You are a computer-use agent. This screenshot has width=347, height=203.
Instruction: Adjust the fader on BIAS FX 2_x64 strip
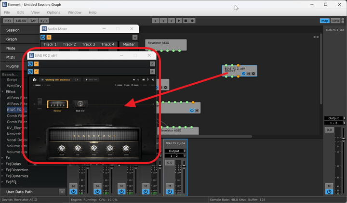click(184, 166)
